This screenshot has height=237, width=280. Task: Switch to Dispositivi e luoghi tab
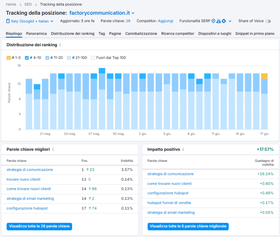[x=215, y=33]
